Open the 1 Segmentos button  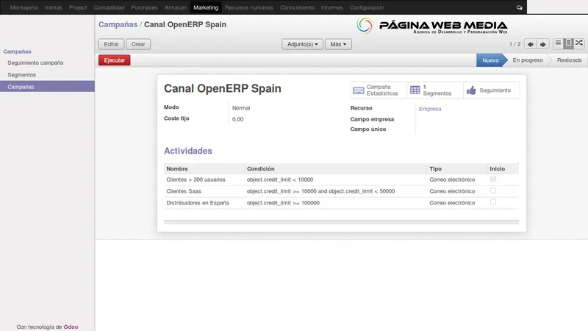[435, 90]
